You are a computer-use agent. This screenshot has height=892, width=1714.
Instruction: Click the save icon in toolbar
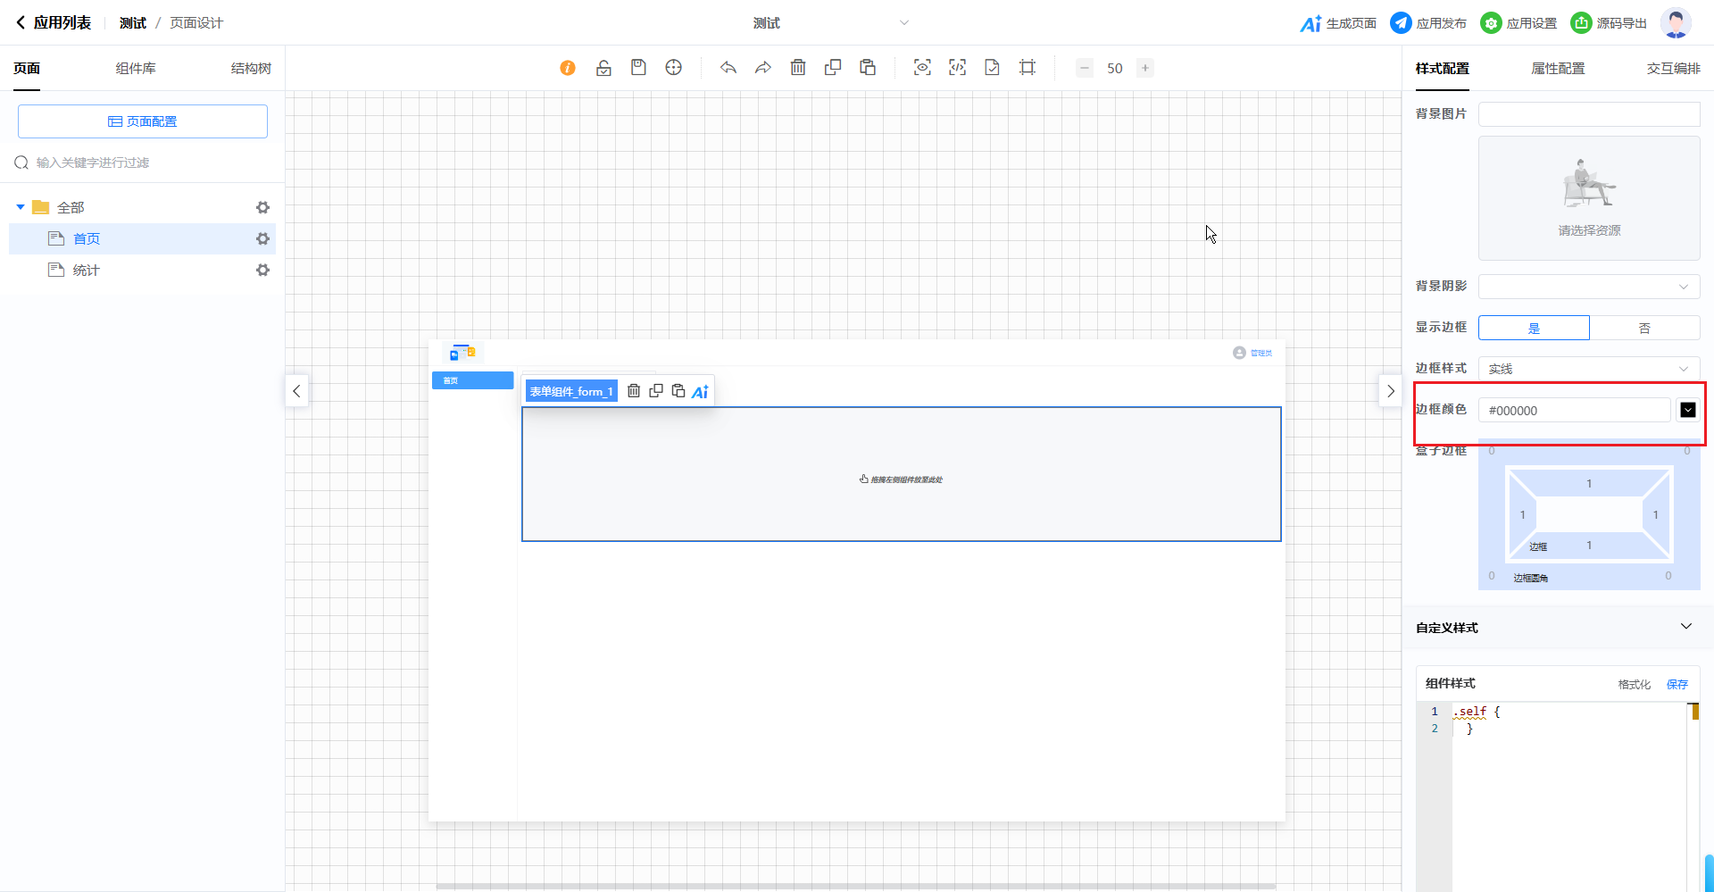tap(638, 68)
